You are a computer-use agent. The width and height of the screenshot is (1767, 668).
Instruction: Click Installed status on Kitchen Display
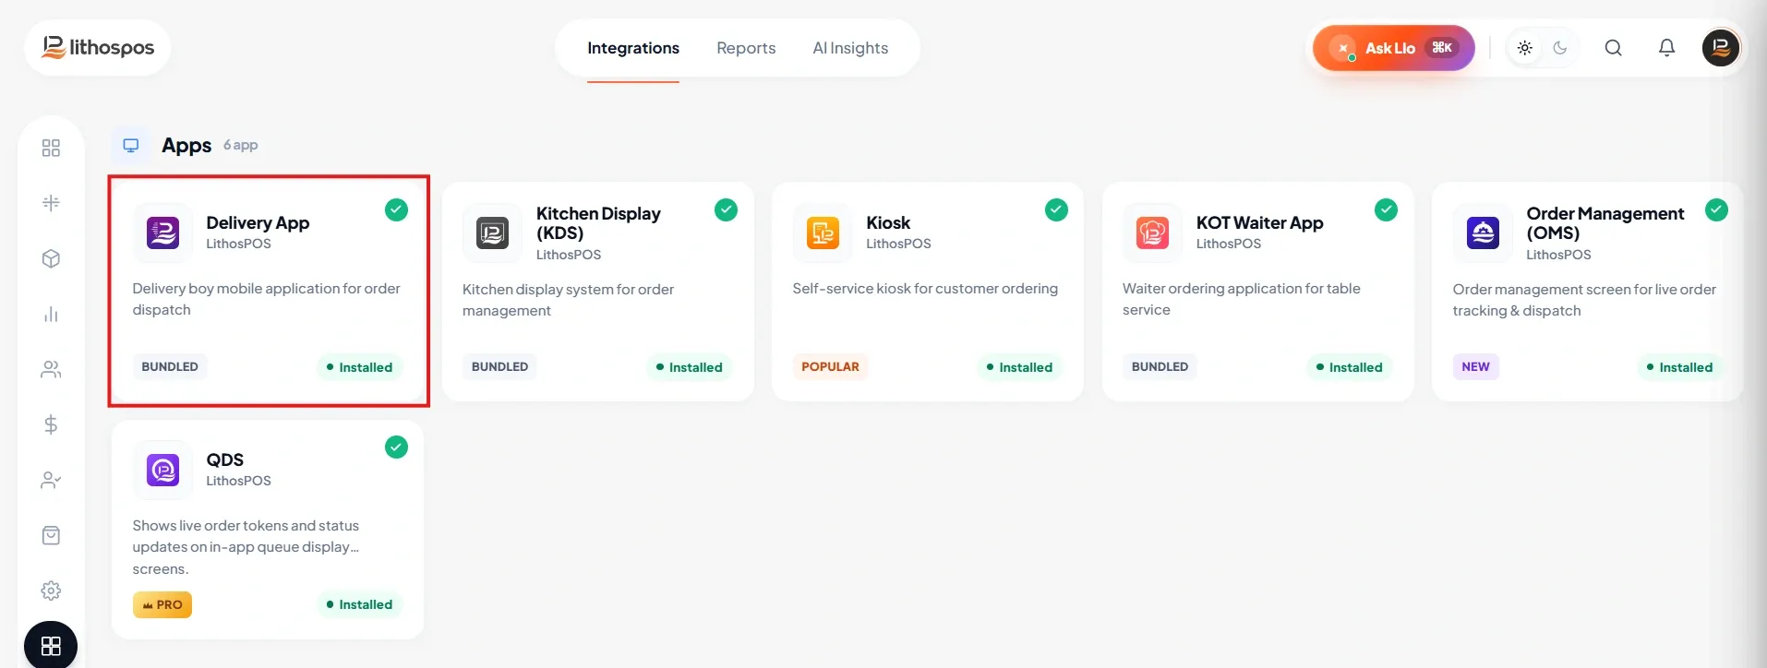pyautogui.click(x=689, y=367)
